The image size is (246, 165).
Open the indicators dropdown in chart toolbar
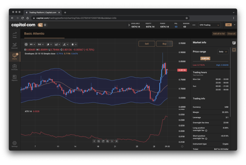57,44
